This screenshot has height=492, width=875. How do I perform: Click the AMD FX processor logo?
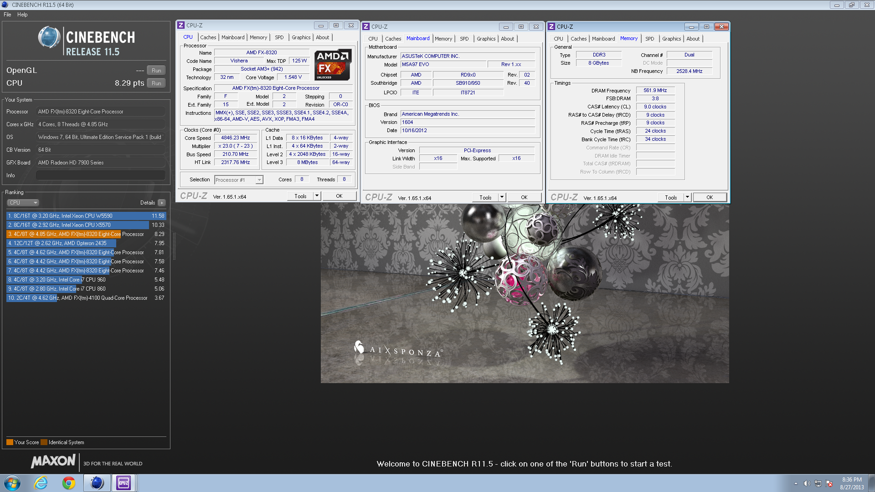[x=333, y=65]
